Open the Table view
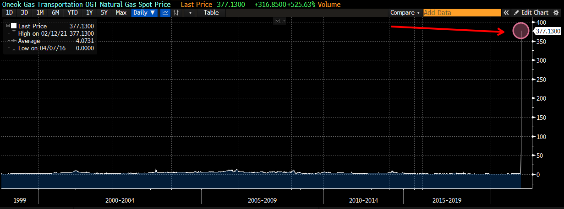The height and width of the screenshot is (209, 564). pyautogui.click(x=211, y=13)
